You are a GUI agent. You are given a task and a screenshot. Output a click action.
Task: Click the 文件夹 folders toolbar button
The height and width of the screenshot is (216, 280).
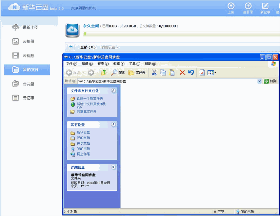pyautogui.click(x=137, y=72)
